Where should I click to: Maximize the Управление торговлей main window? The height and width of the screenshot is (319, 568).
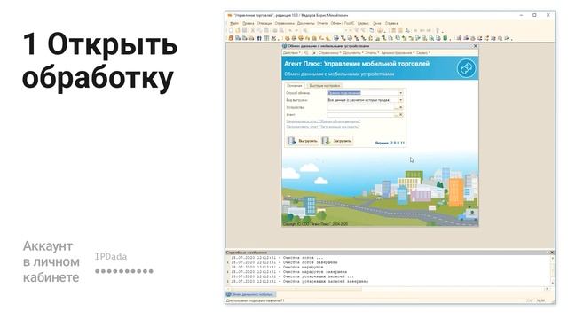[534, 15]
